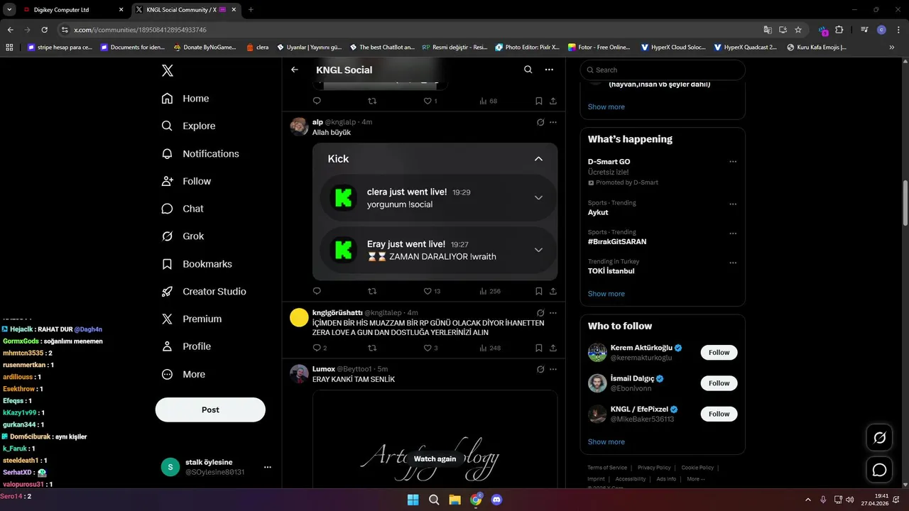Reply to knglgörüshattı post

point(320,348)
